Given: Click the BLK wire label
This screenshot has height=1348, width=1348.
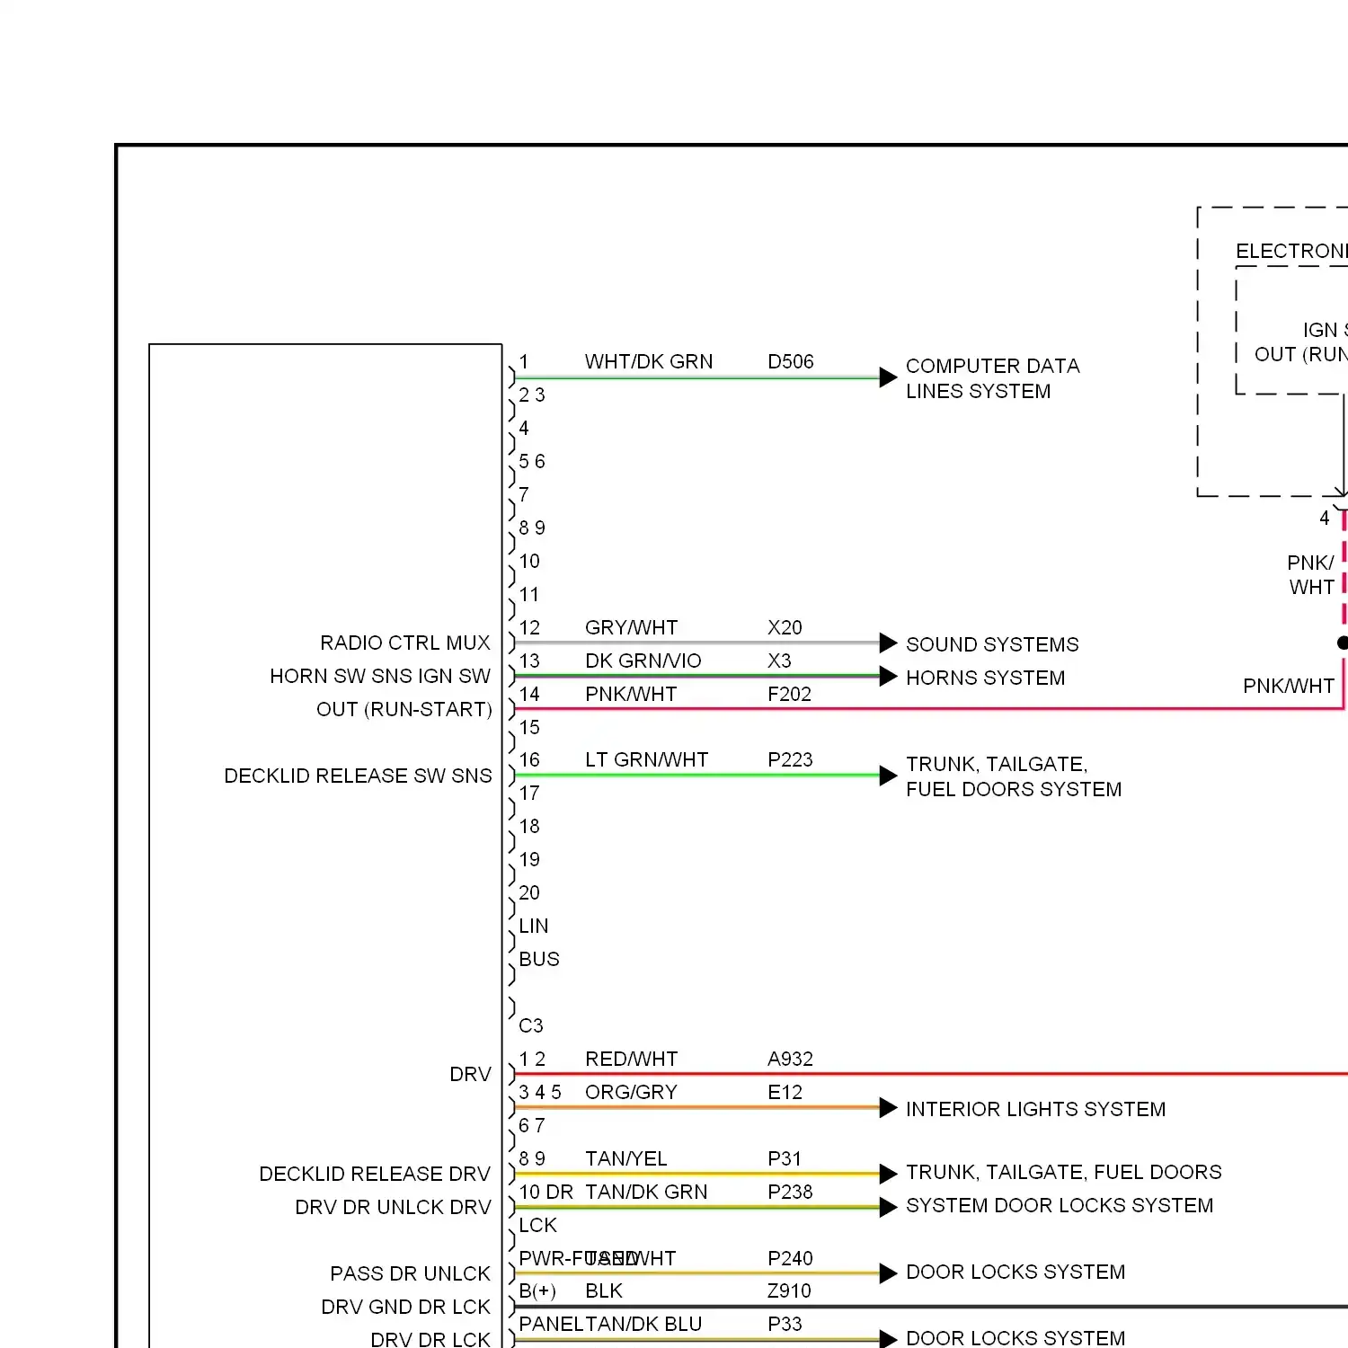Looking at the screenshot, I should [x=604, y=1290].
